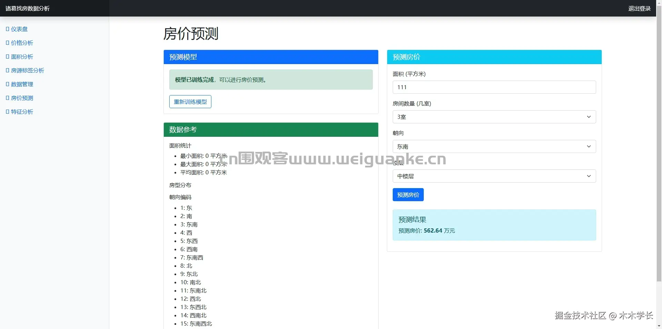
Task: Click the 朝向 field label
Action: coord(398,133)
